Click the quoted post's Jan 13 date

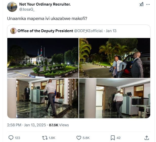(x=111, y=31)
